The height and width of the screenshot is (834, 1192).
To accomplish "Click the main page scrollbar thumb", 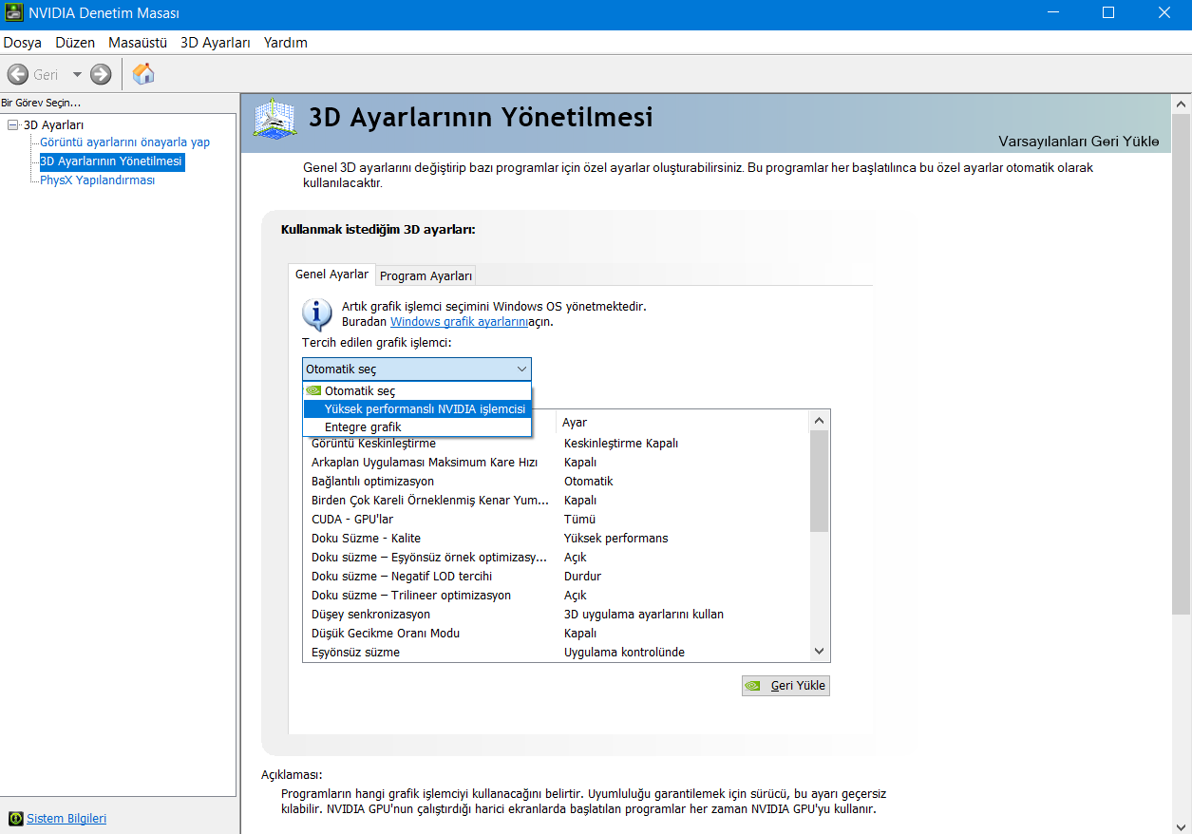I will 1182,366.
